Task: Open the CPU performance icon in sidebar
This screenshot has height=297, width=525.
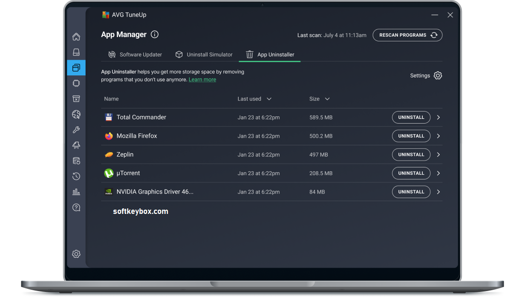Action: tap(76, 83)
